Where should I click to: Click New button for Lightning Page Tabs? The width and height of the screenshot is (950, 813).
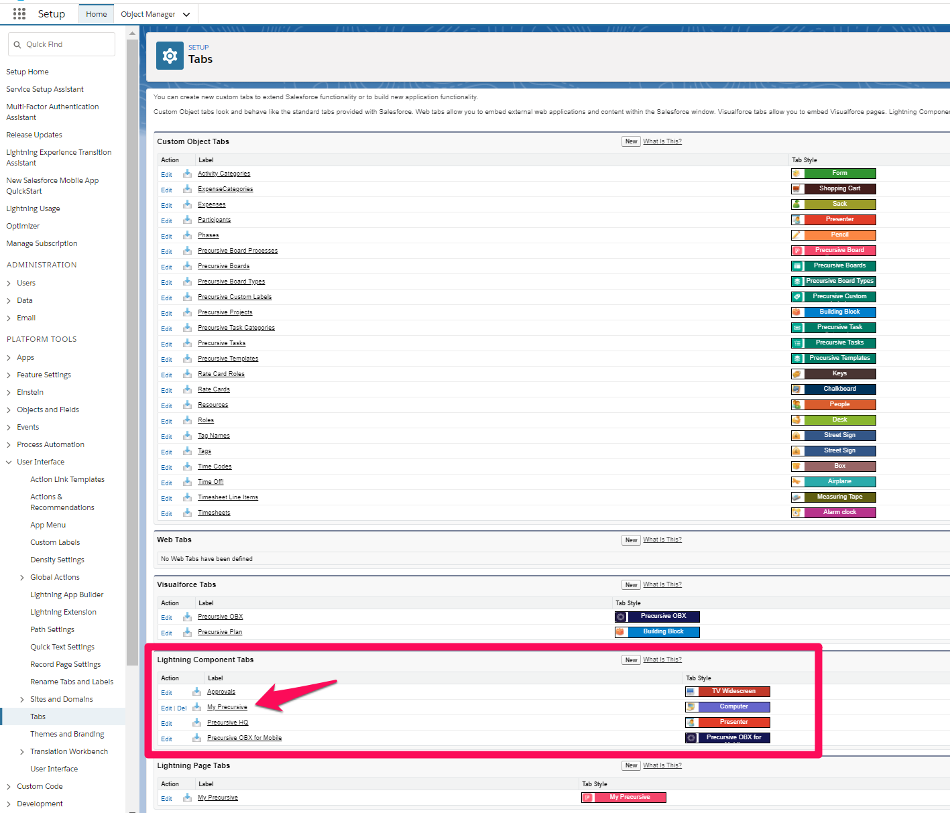coord(631,765)
